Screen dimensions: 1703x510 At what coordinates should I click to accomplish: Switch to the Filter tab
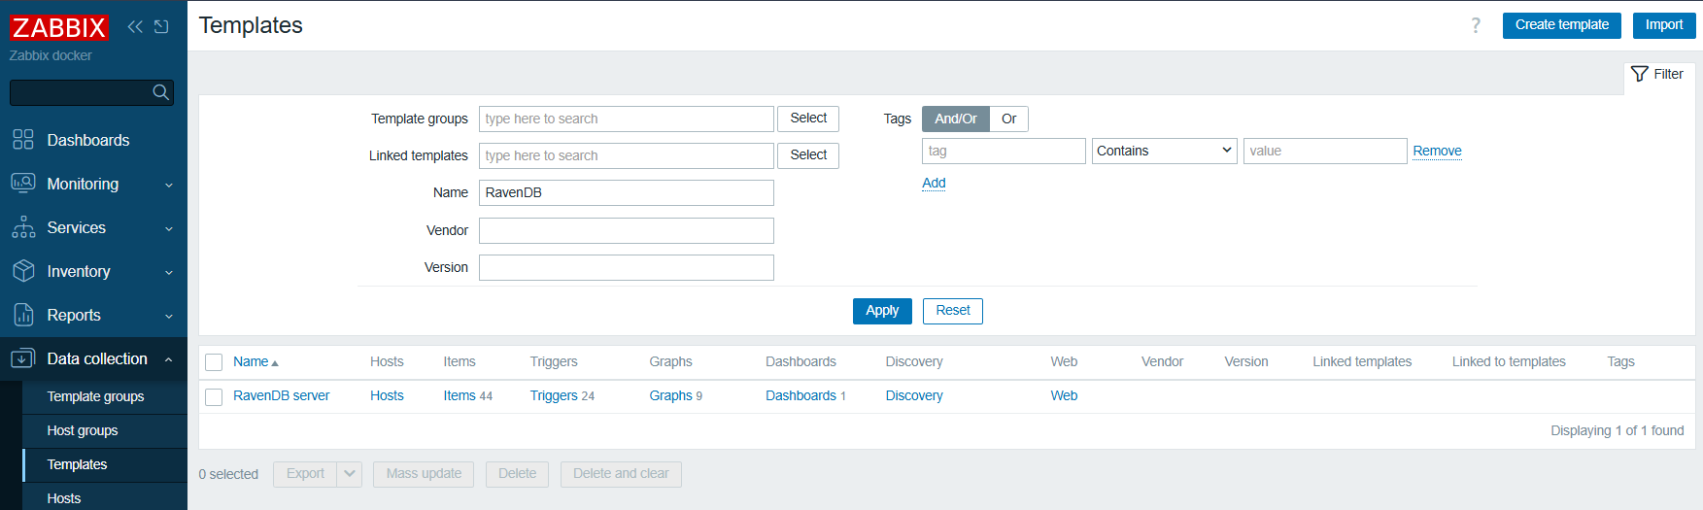pos(1658,75)
